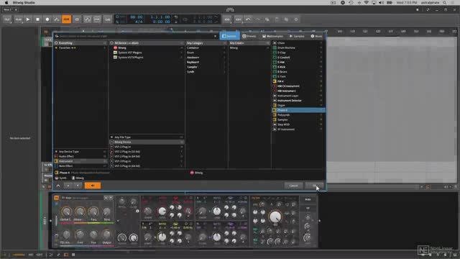The width and height of the screenshot is (460, 259).
Task: Confirm selection with the OK button
Action: 314,186
